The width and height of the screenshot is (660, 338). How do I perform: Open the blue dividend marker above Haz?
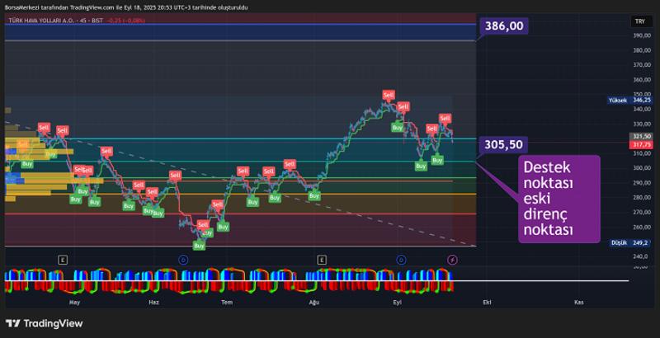[x=183, y=261]
